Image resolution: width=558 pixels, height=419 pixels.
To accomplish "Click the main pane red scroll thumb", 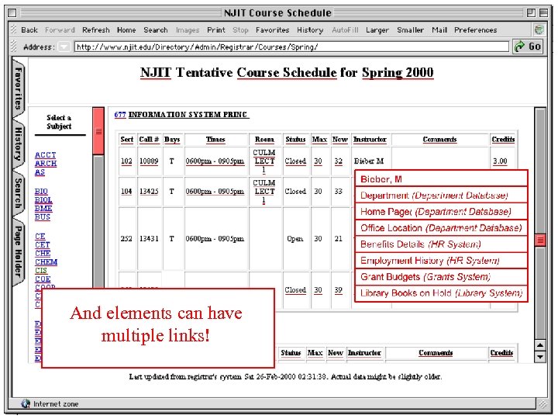I will point(540,240).
